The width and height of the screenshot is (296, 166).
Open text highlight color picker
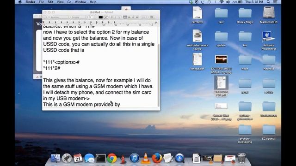[106, 17]
